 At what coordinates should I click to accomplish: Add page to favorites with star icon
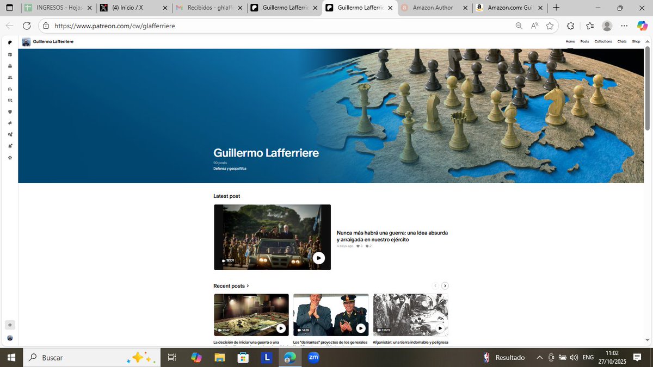(x=550, y=26)
